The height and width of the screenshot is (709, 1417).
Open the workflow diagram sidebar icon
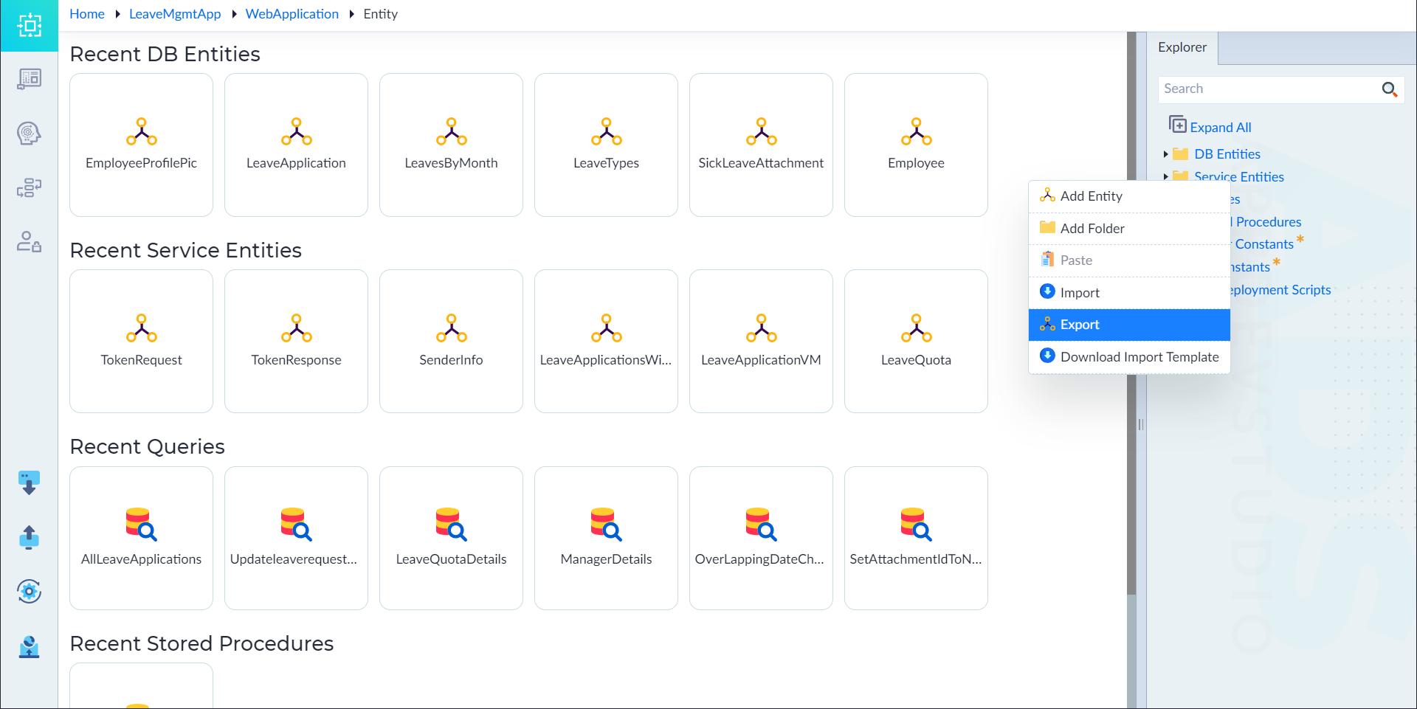coord(29,188)
